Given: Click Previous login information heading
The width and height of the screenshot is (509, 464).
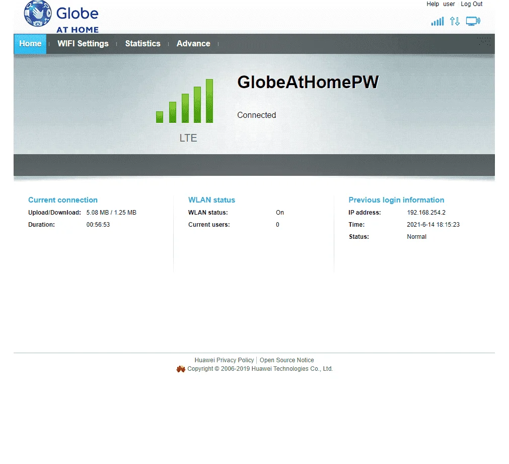Looking at the screenshot, I should [x=396, y=200].
